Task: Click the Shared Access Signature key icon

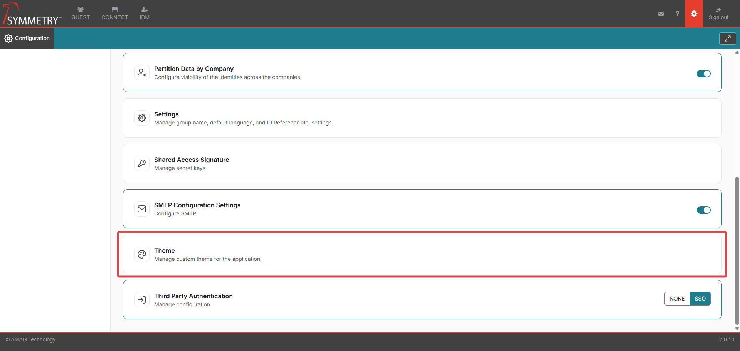Action: click(142, 163)
